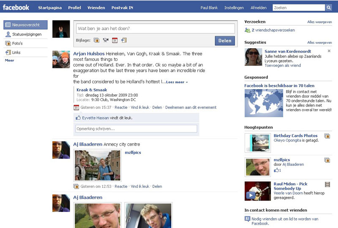This screenshot has width=338, height=228.
Task: Click the friend requests icon under Verzoeken
Action: tap(247, 30)
